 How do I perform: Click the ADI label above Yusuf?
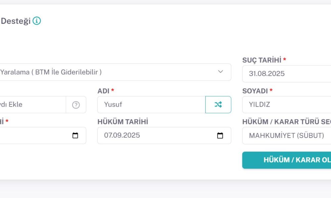coord(103,91)
